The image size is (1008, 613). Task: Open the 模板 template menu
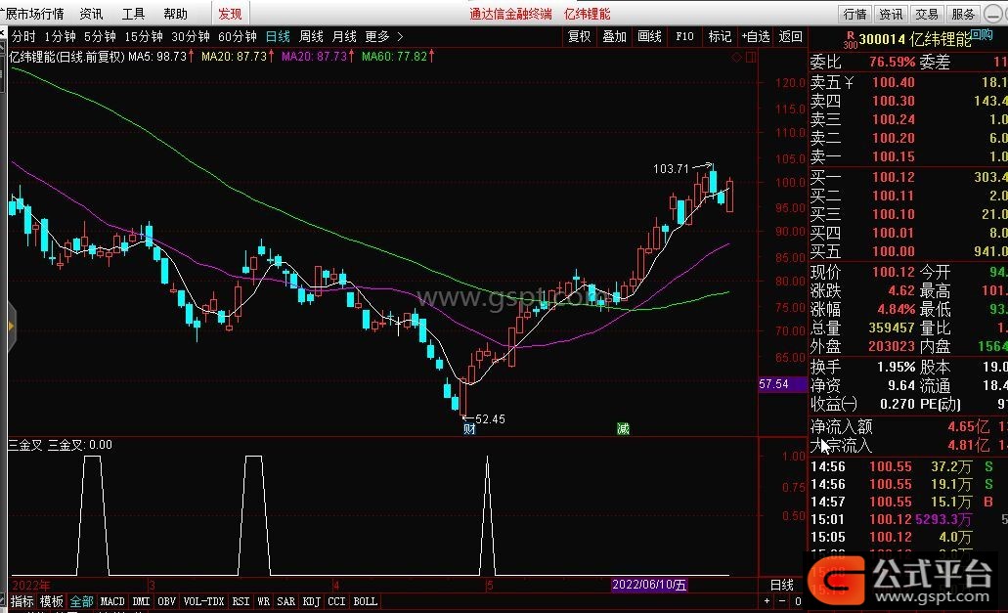pyautogui.click(x=52, y=601)
